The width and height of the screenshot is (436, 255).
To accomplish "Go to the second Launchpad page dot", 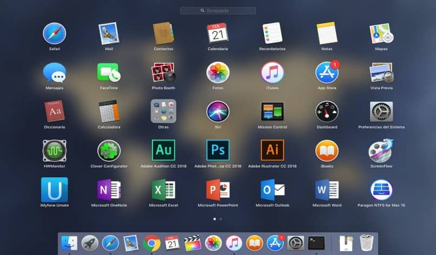I will click(x=221, y=219).
